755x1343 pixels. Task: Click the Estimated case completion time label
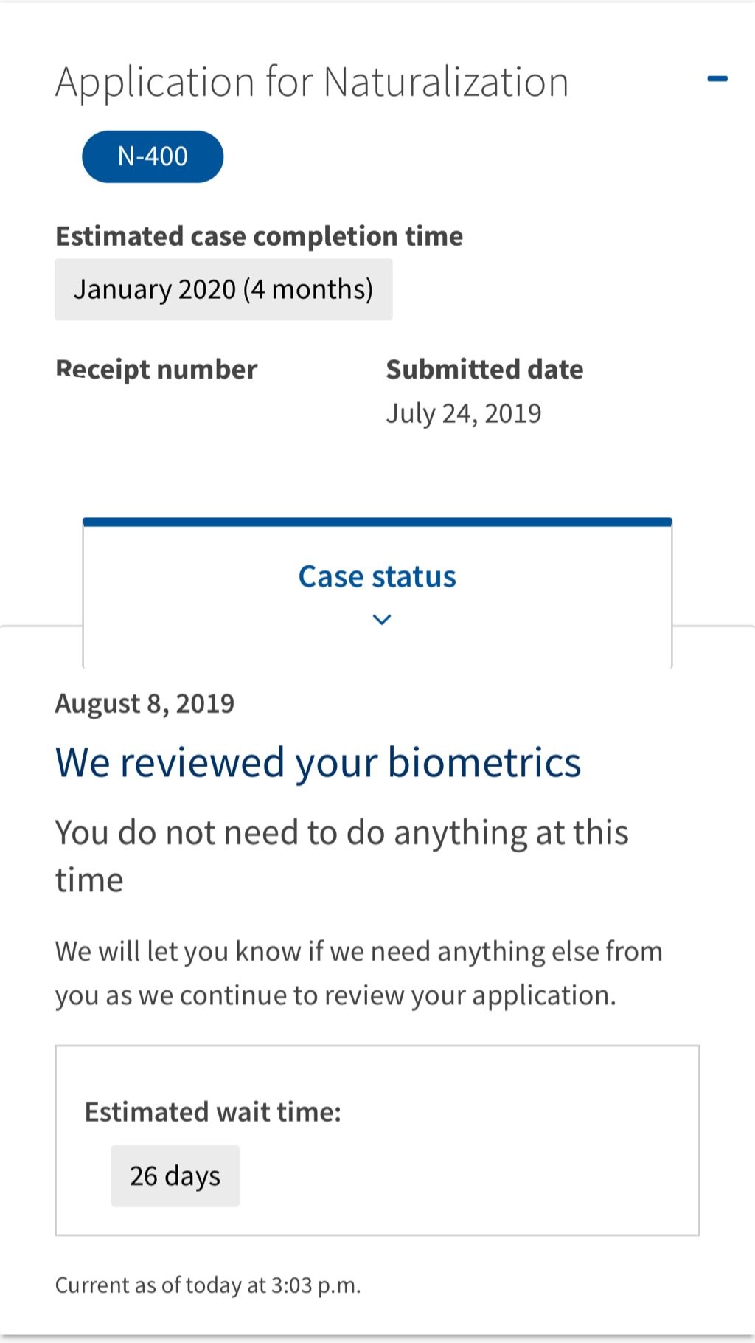pyautogui.click(x=260, y=236)
